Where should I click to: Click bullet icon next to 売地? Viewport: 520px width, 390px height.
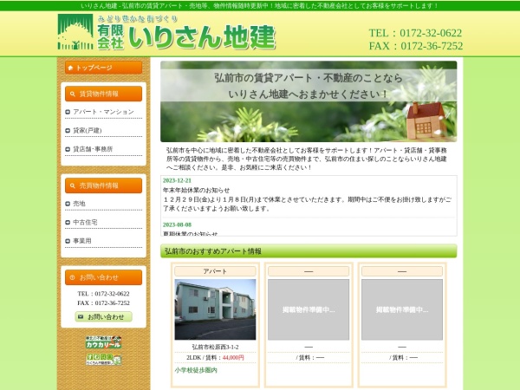(68, 204)
